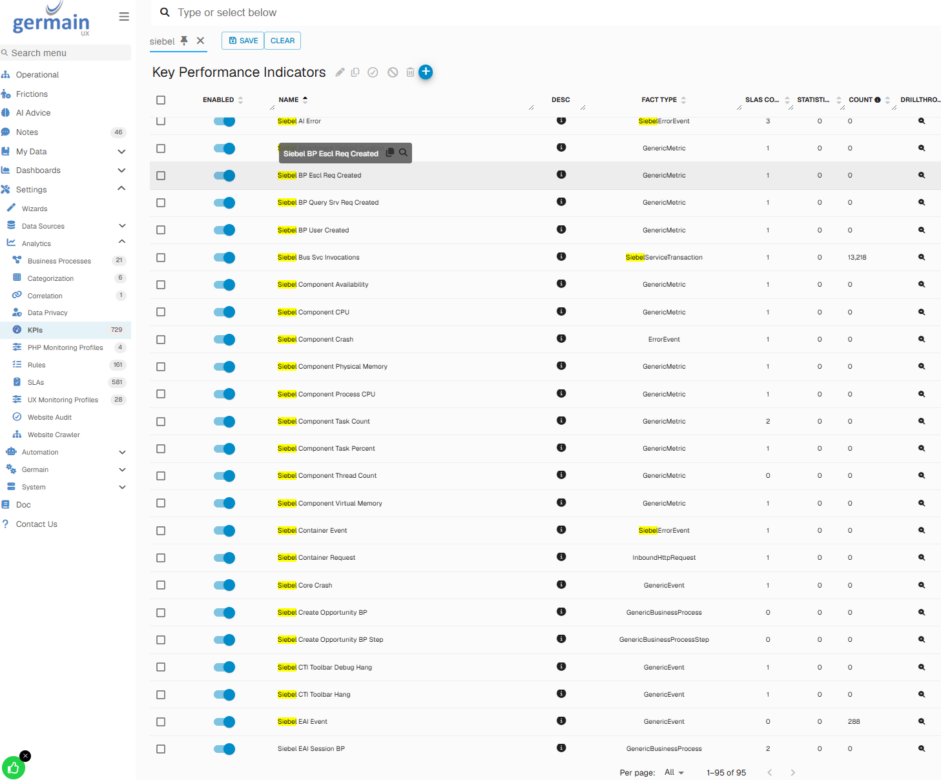Toggle the hamburger sidebar menu
The height and width of the screenshot is (780, 941).
click(124, 17)
